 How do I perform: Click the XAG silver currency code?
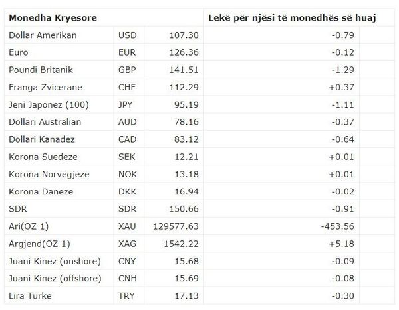(x=127, y=244)
